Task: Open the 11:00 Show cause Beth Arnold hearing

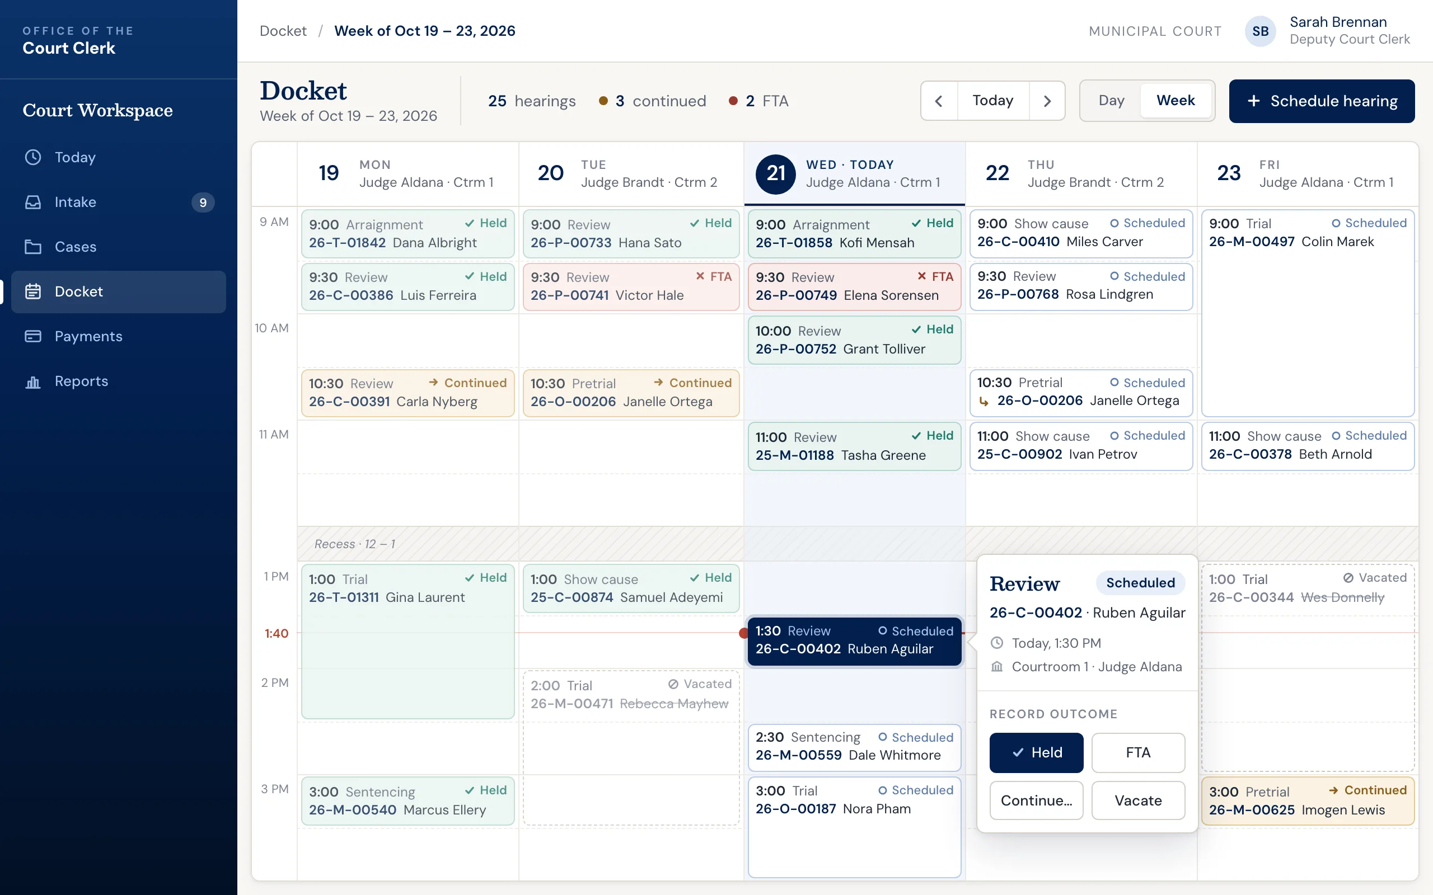Action: [x=1308, y=446]
